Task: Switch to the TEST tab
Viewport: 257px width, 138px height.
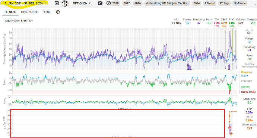Action: pyautogui.click(x=47, y=12)
